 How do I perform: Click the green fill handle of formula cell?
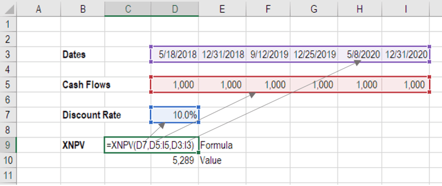(199, 152)
